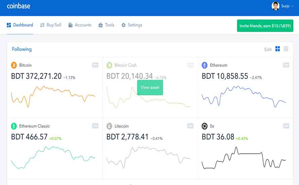Viewport: 299px width, 185px height.
Task: Open the Accounts tab
Action: [80, 25]
